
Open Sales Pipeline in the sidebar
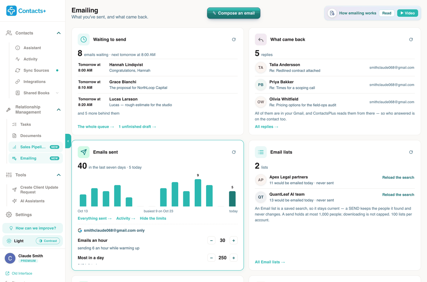point(36,147)
